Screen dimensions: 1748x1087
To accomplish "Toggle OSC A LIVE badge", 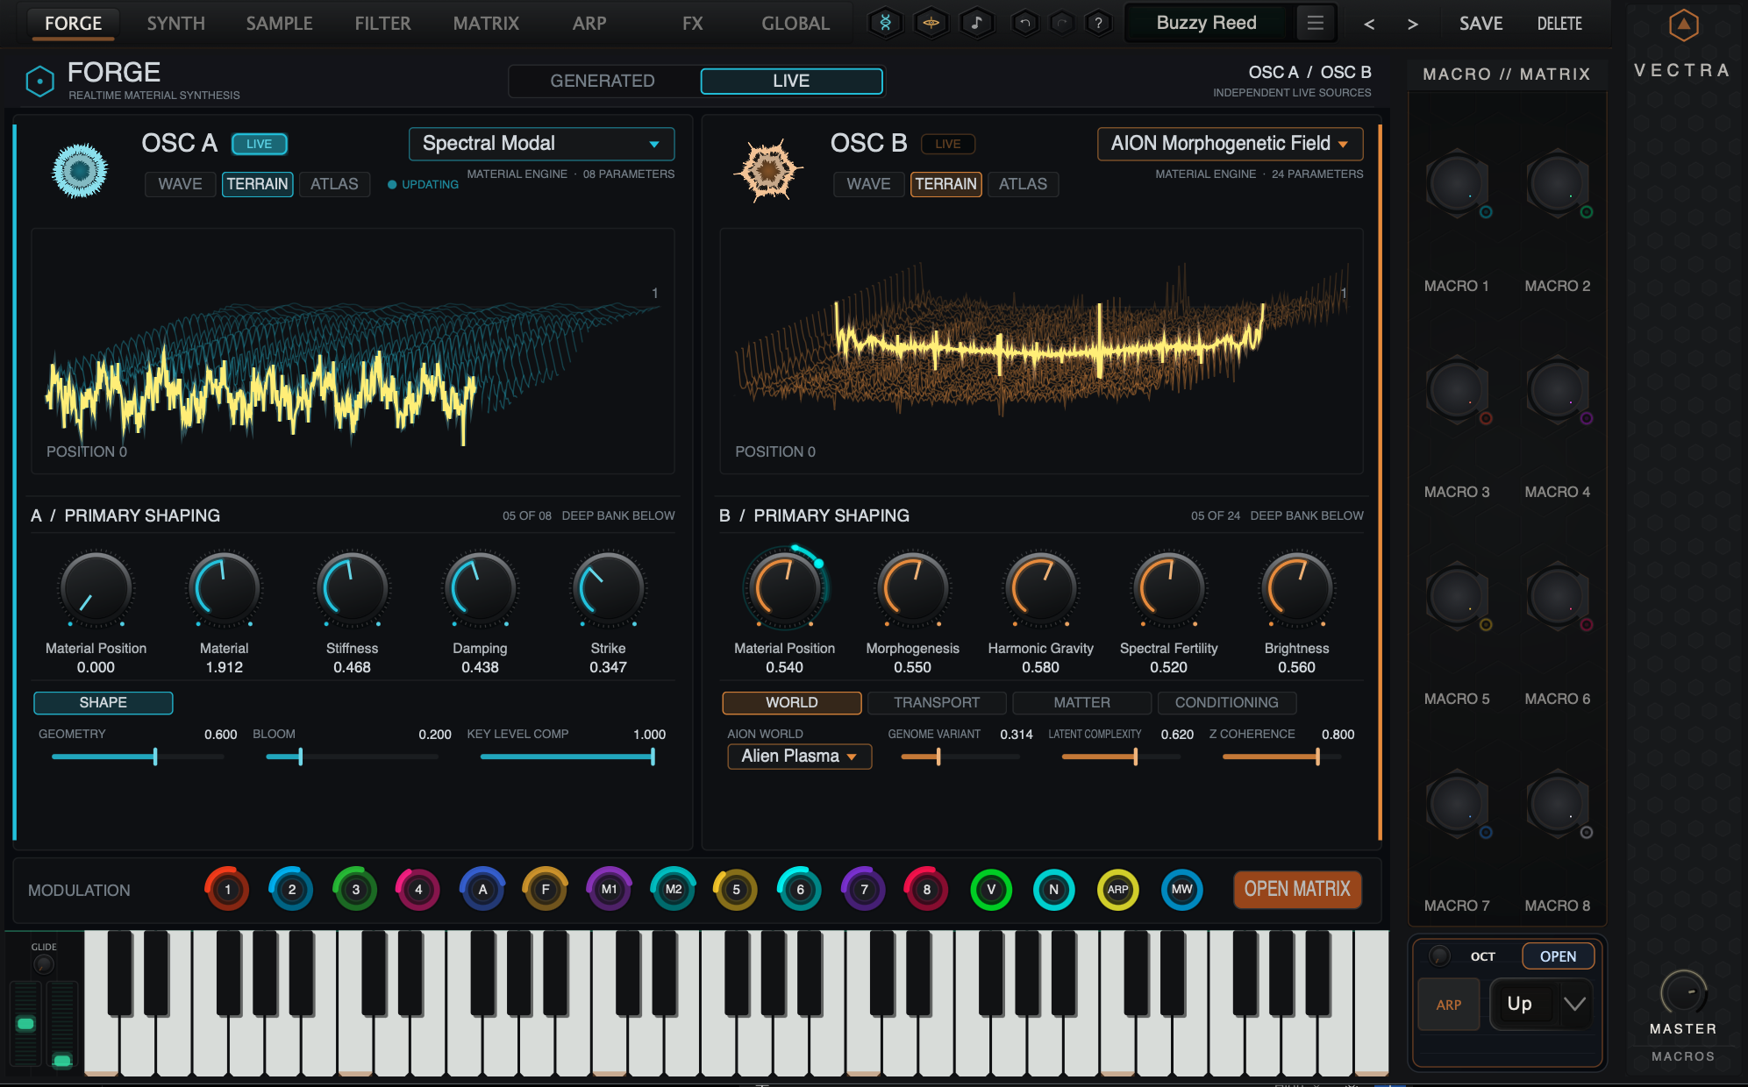I will click(x=260, y=144).
